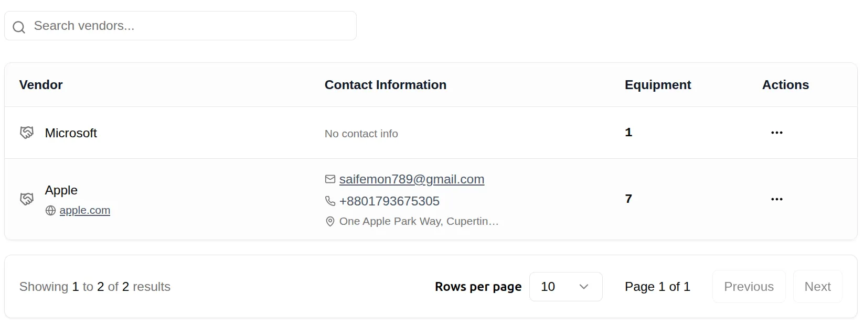This screenshot has width=864, height=326.
Task: Click the saifemon789@gmail.com email link
Action: (411, 179)
